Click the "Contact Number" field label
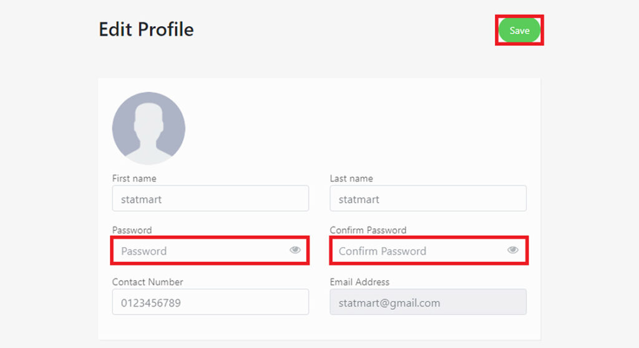 [x=147, y=282]
